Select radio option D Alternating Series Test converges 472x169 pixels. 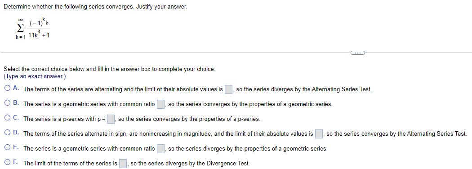click(x=7, y=134)
